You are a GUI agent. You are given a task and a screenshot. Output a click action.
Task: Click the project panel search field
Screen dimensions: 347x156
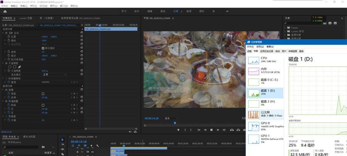[x=21, y=147]
